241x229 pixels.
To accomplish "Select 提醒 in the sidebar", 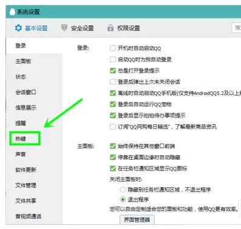I will tap(21, 123).
